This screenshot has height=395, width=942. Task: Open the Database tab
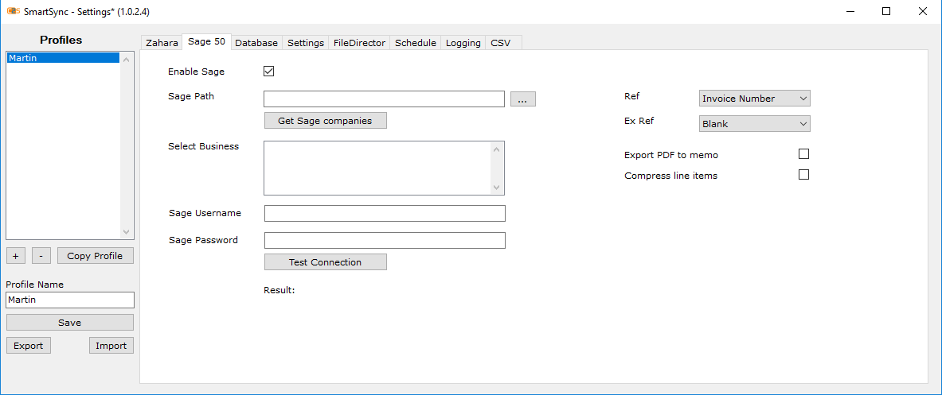coord(256,43)
